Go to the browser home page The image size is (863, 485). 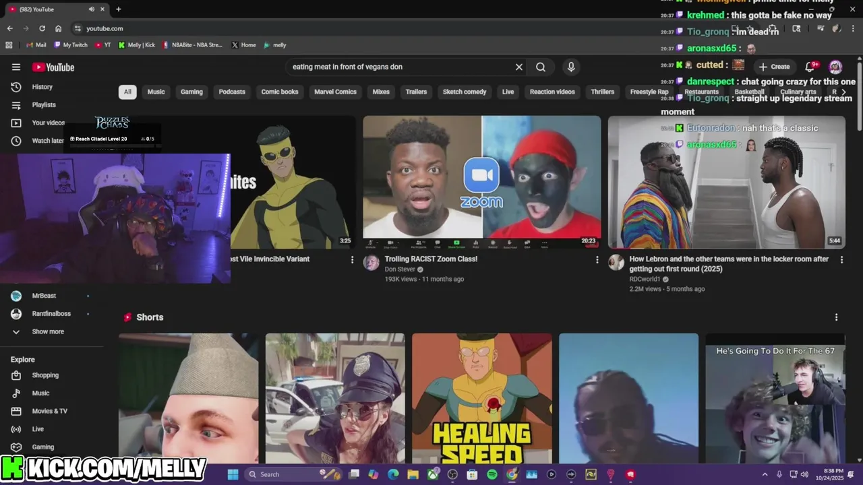[x=59, y=28]
